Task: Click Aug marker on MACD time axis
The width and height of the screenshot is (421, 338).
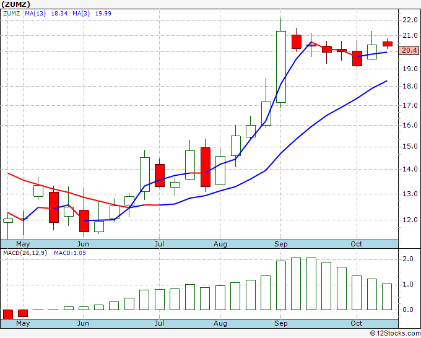Action: click(220, 323)
